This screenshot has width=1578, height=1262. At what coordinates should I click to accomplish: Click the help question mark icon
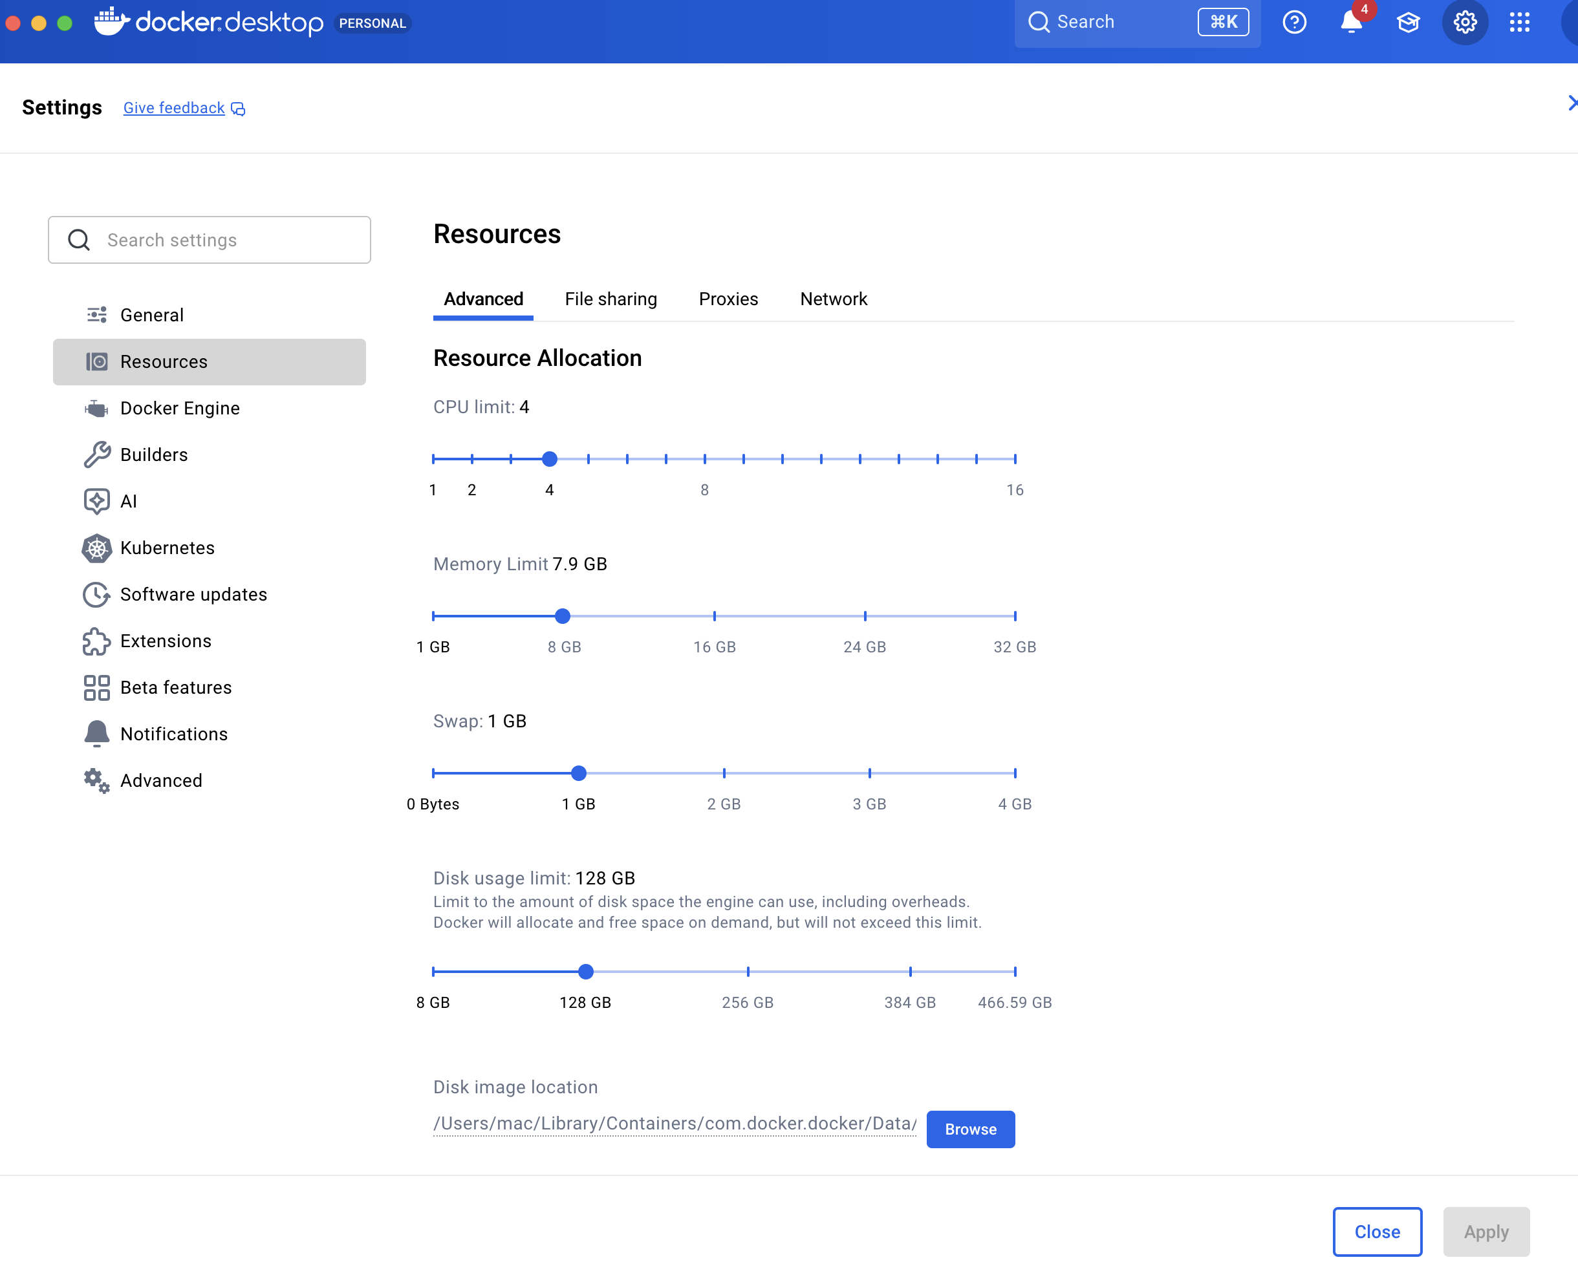(x=1294, y=22)
